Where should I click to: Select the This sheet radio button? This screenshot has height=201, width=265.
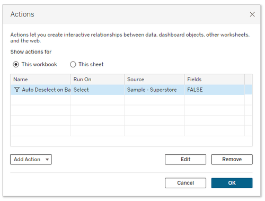73,65
